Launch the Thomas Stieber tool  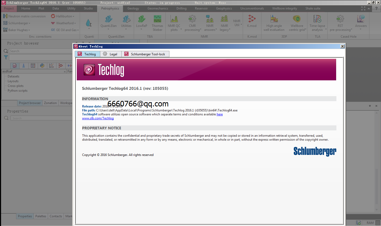coord(158,23)
